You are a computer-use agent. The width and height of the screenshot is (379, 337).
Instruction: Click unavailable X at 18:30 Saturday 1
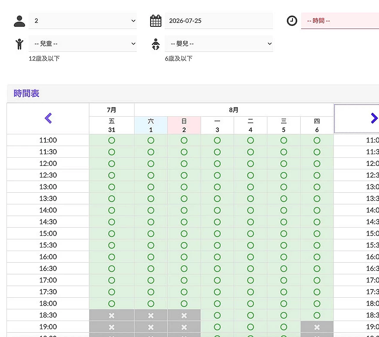click(x=151, y=315)
